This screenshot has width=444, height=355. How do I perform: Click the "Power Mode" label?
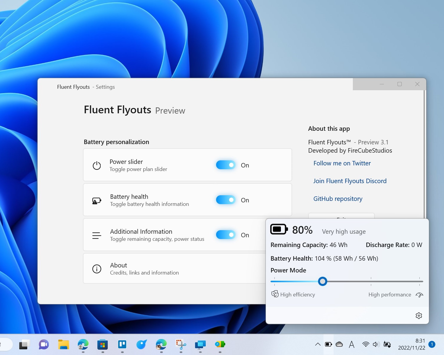pos(288,270)
